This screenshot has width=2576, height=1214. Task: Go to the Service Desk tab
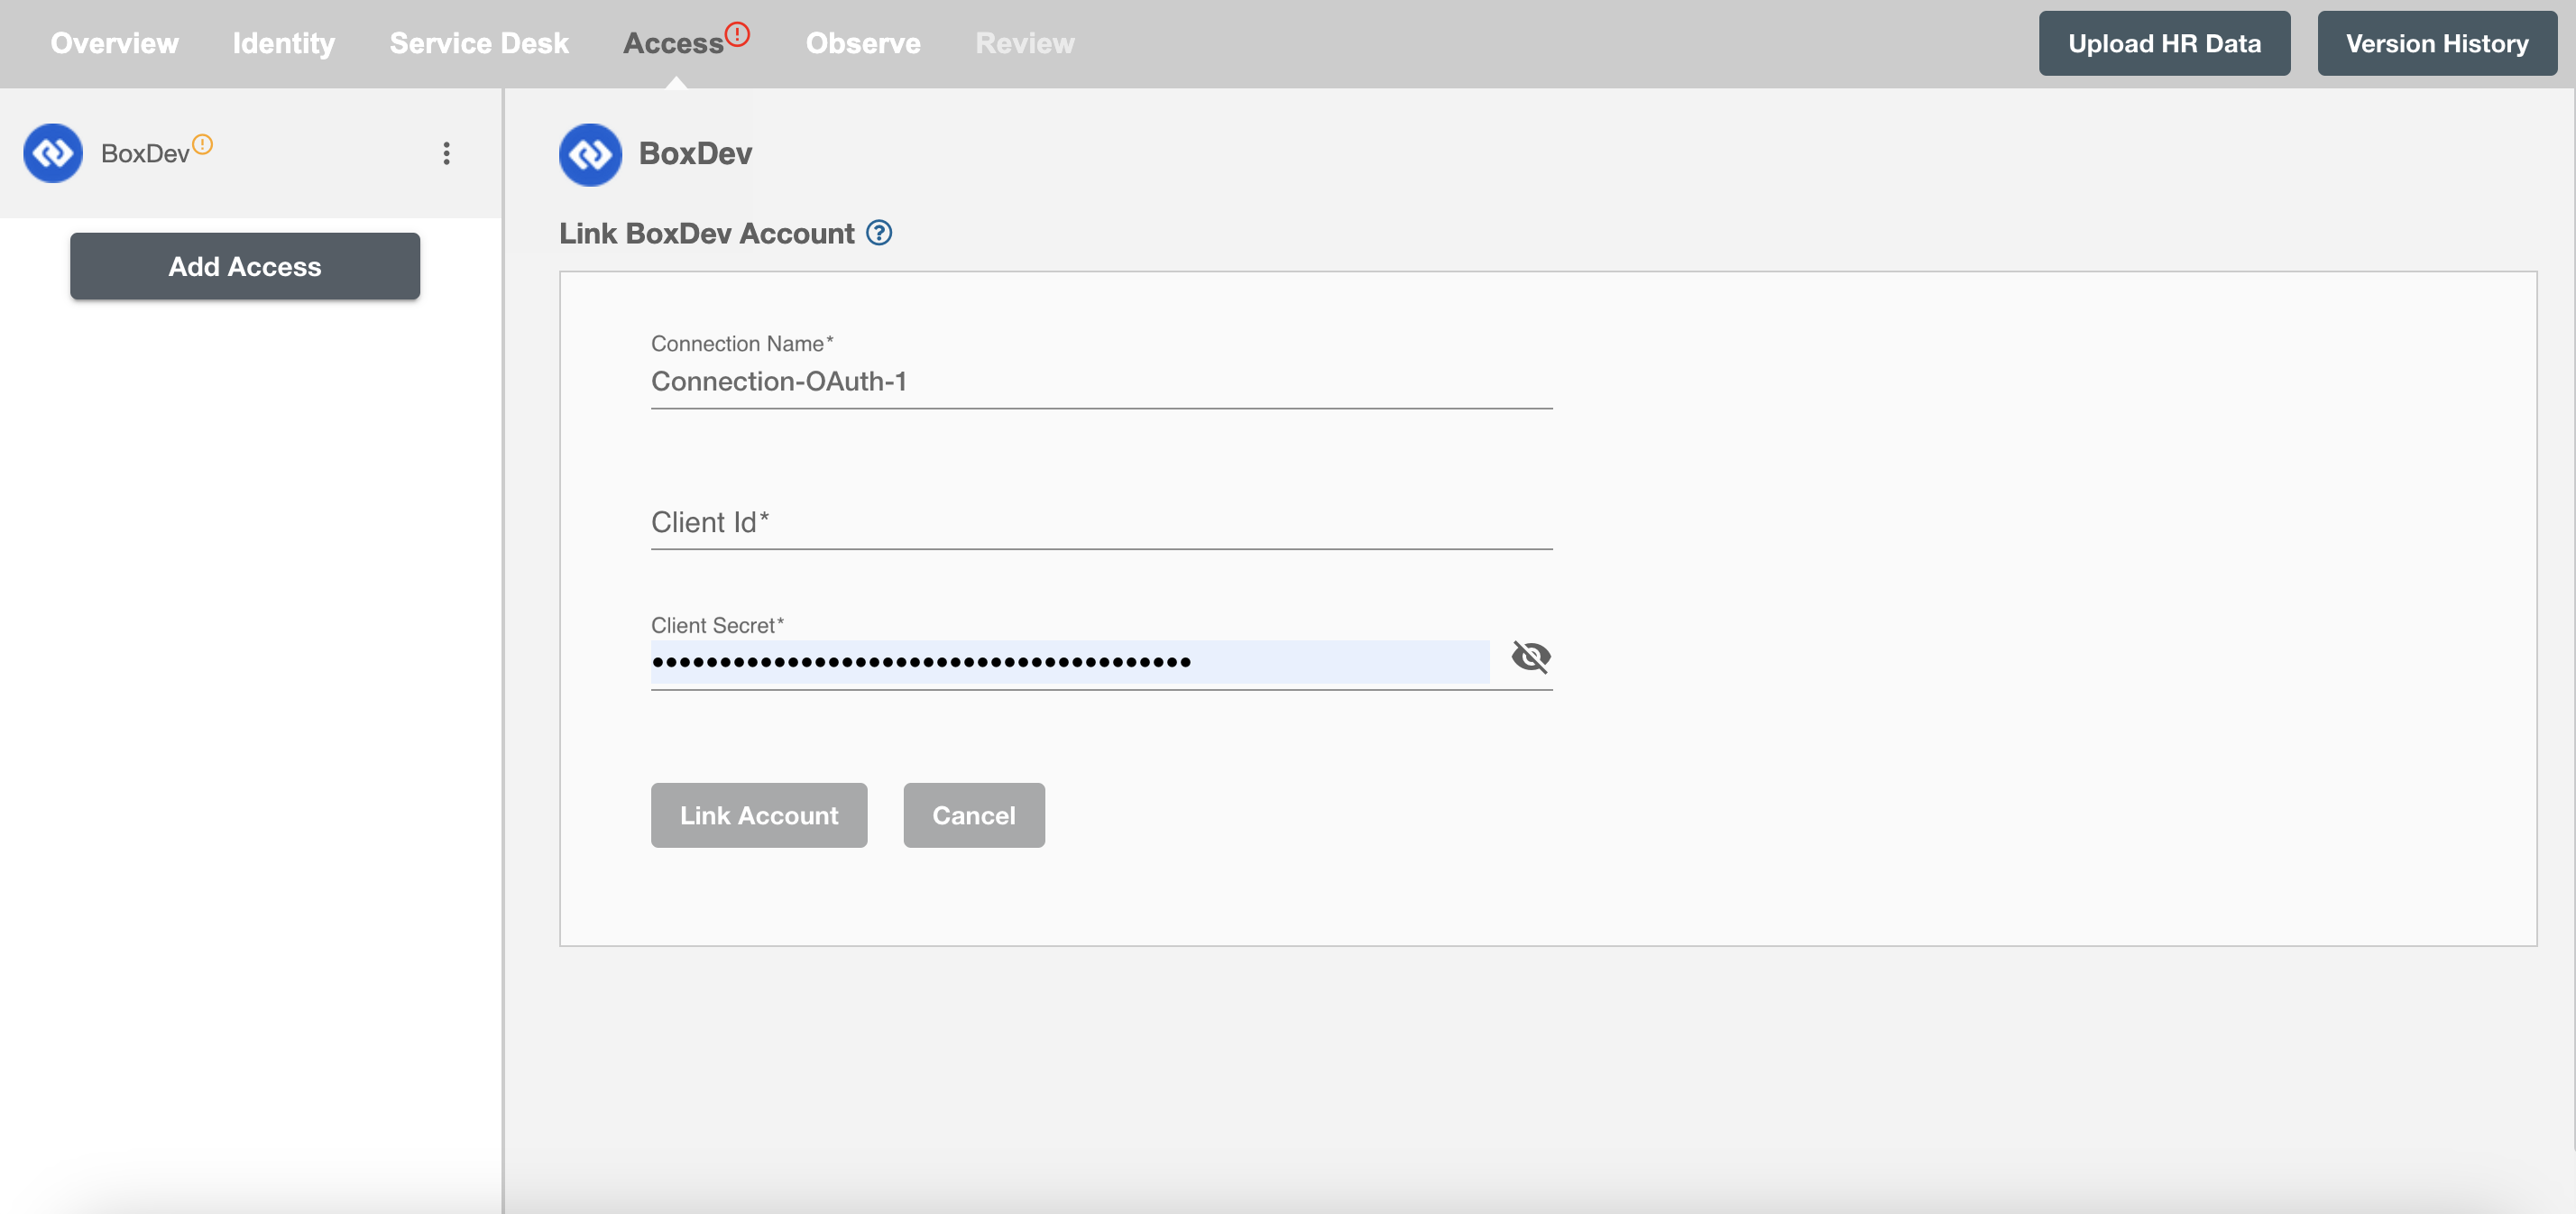click(479, 43)
